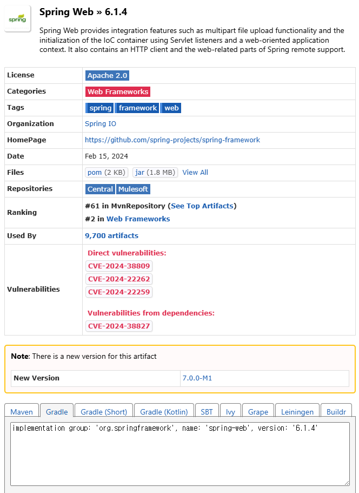Viewport: 359px width, 493px height.
Task: Click the Used By row label
Action: (x=22, y=236)
